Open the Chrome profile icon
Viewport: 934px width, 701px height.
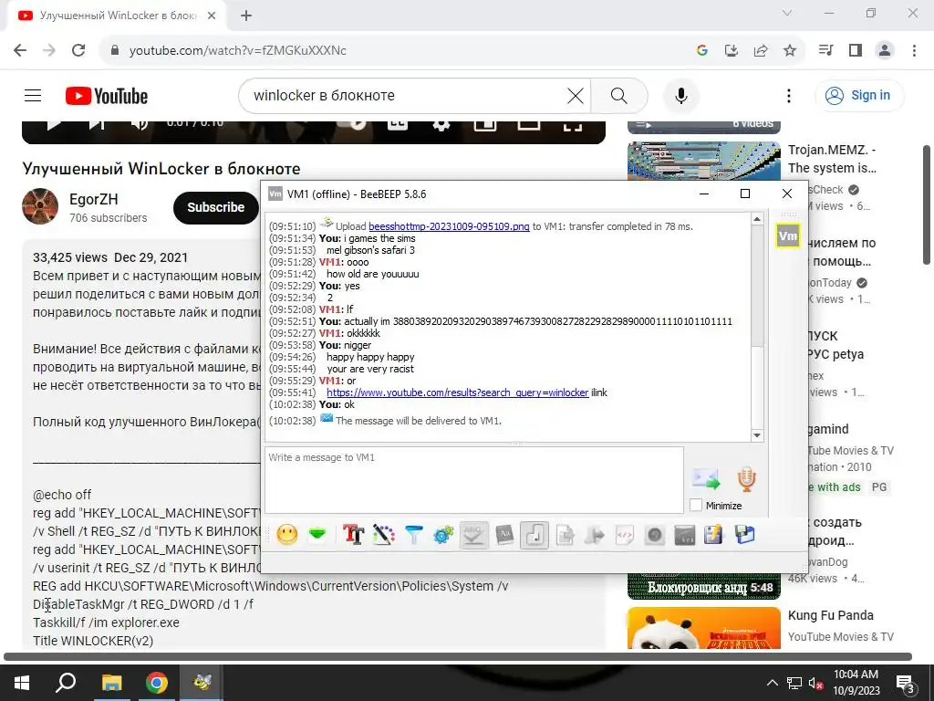tap(885, 50)
